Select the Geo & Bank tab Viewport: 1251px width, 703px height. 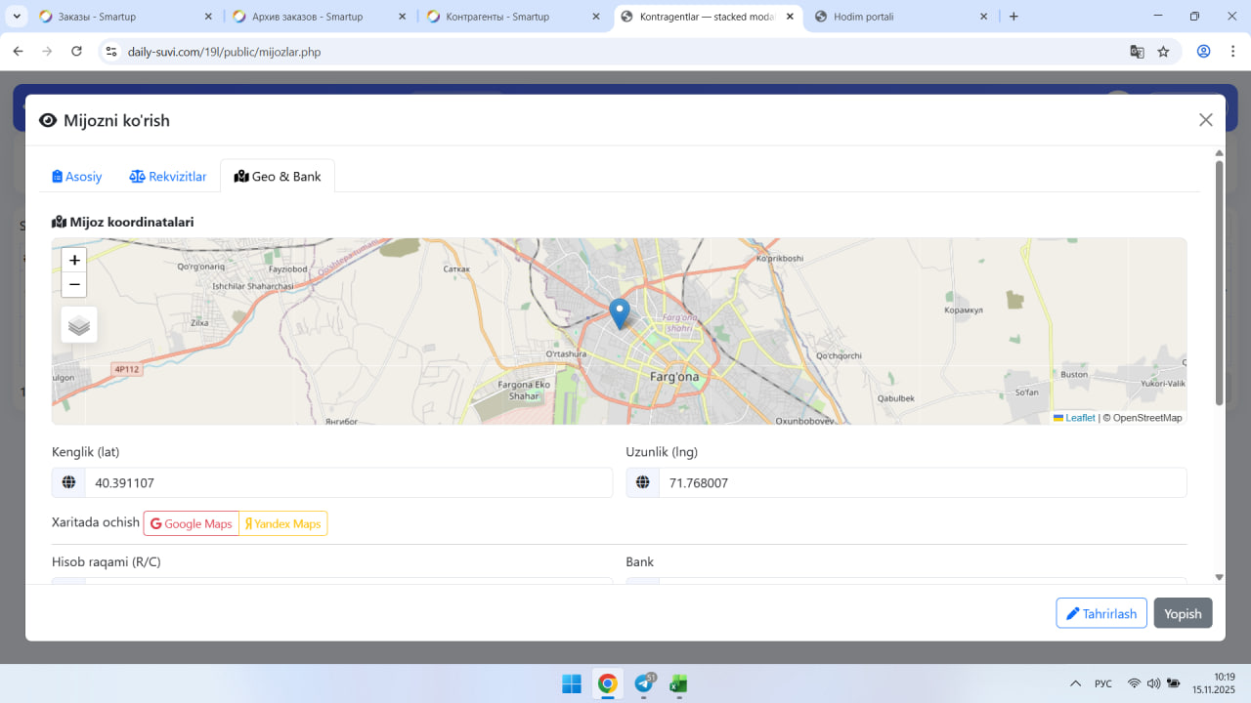(x=278, y=177)
